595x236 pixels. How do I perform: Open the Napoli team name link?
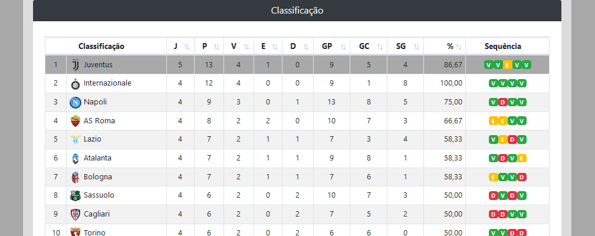point(96,102)
